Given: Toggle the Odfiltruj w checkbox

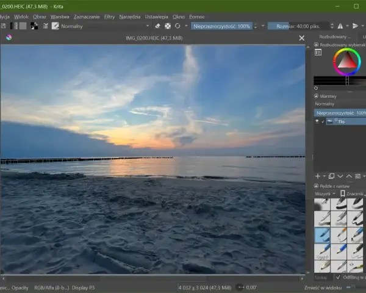Looking at the screenshot, I should pyautogui.click(x=338, y=277).
